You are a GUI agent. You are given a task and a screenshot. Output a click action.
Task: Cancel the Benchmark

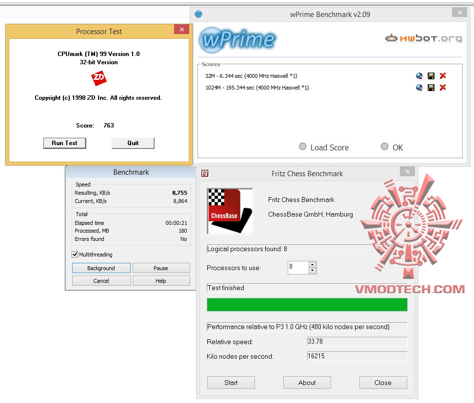coord(101,281)
